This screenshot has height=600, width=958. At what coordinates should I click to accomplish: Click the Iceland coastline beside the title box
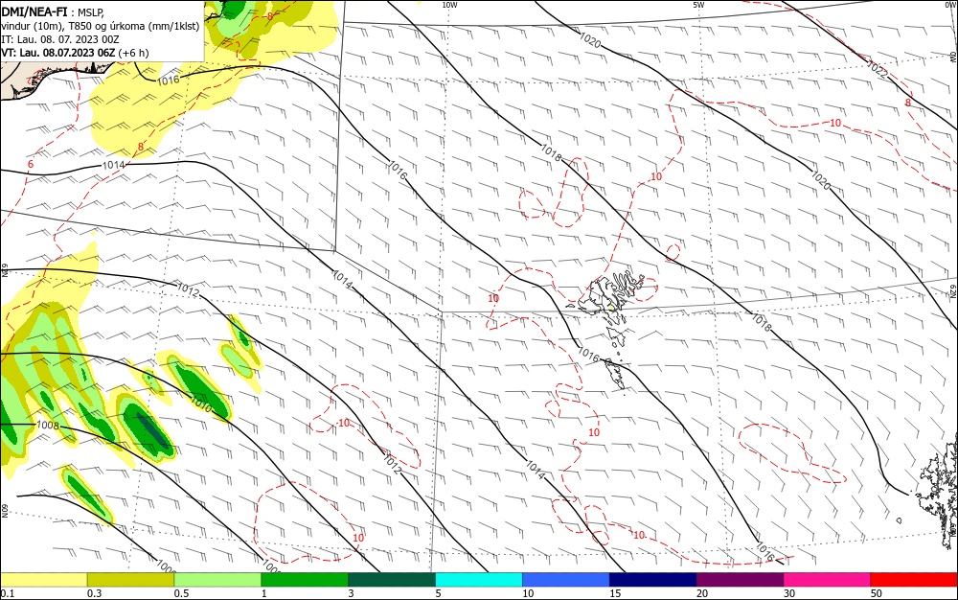point(55,80)
